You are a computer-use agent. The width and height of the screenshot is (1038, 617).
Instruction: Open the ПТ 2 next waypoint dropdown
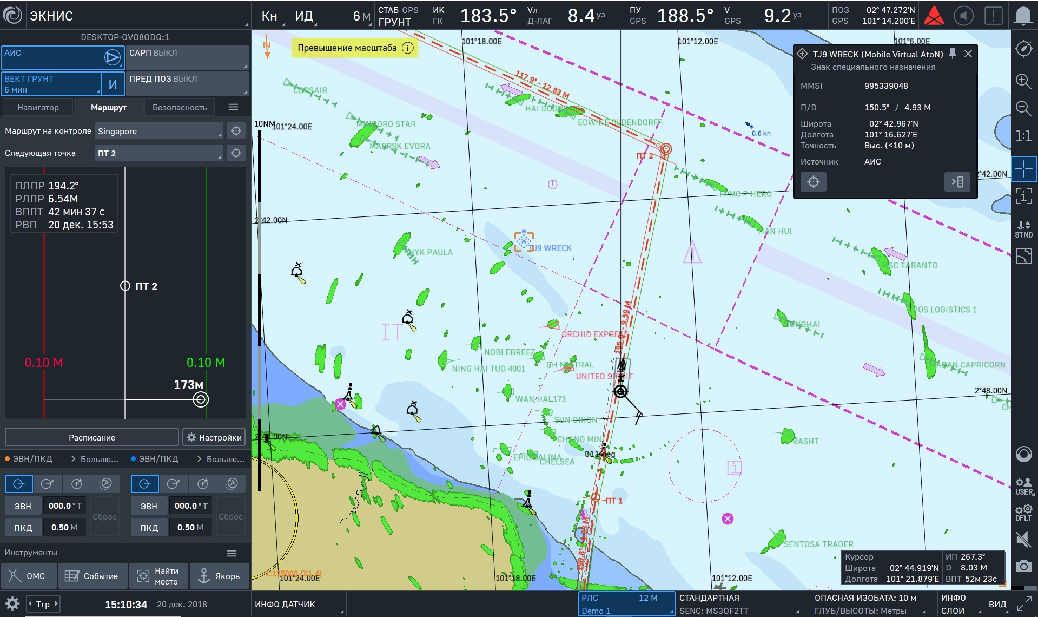159,153
